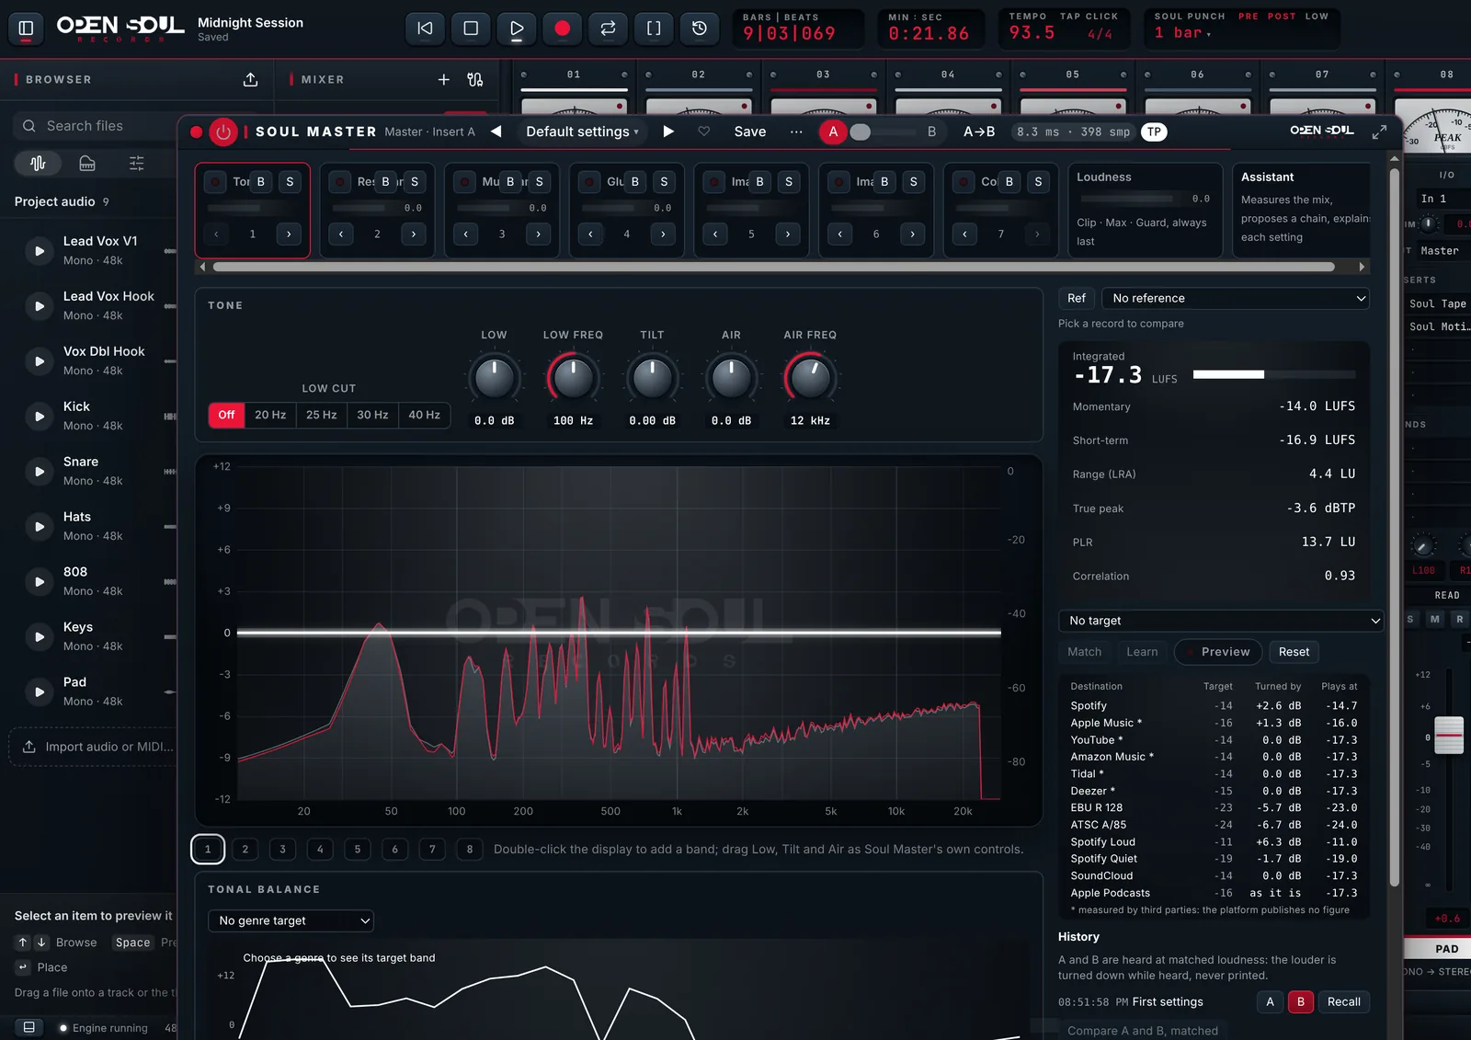Screen dimensions: 1471x1040
Task: Favorite the preset with the heart icon
Action: point(704,131)
